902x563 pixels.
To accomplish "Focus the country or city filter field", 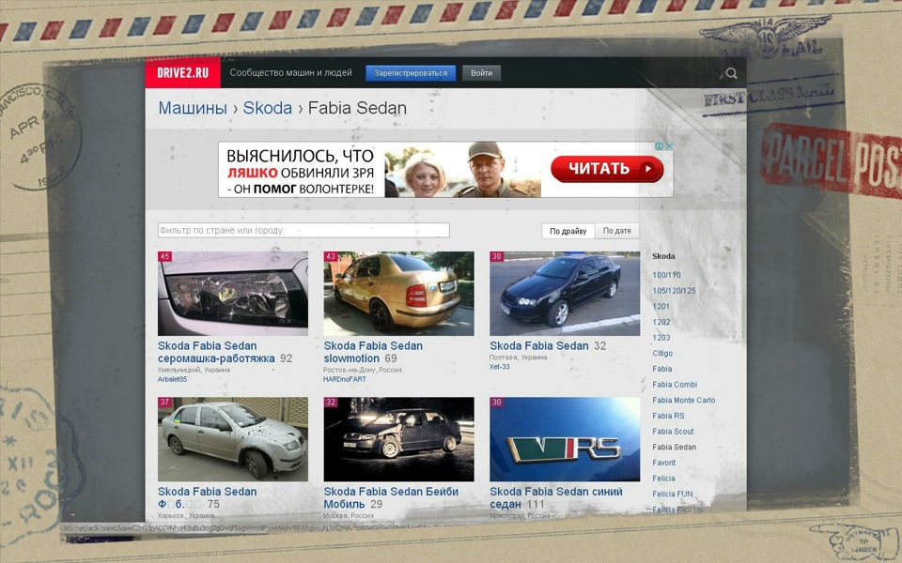I will click(303, 231).
